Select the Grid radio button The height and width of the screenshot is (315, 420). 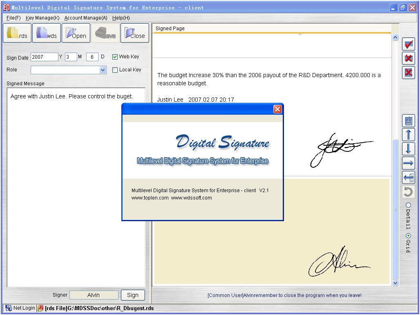pos(408,235)
